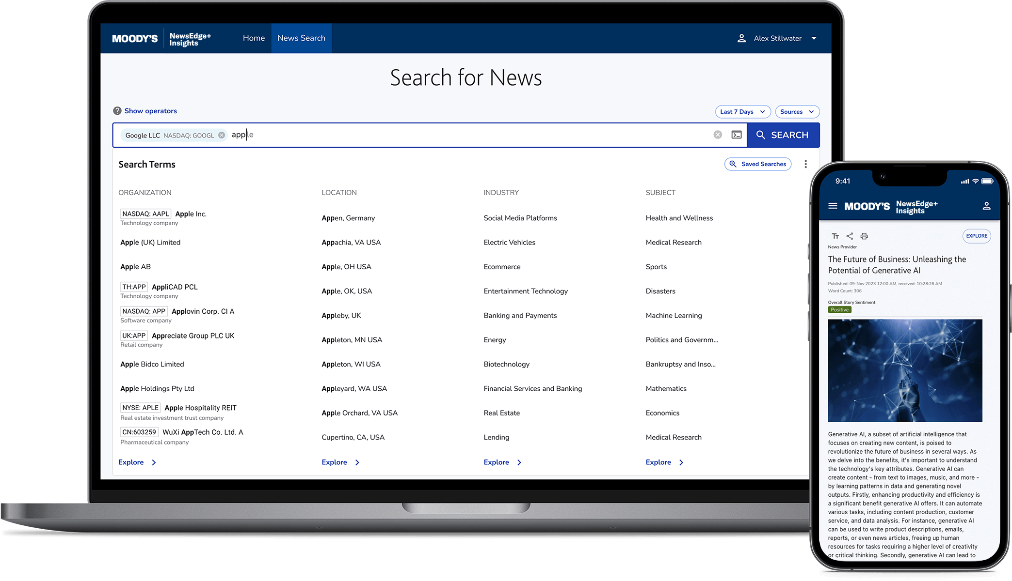The image size is (1012, 581).
Task: Select the News Search tab
Action: (x=301, y=38)
